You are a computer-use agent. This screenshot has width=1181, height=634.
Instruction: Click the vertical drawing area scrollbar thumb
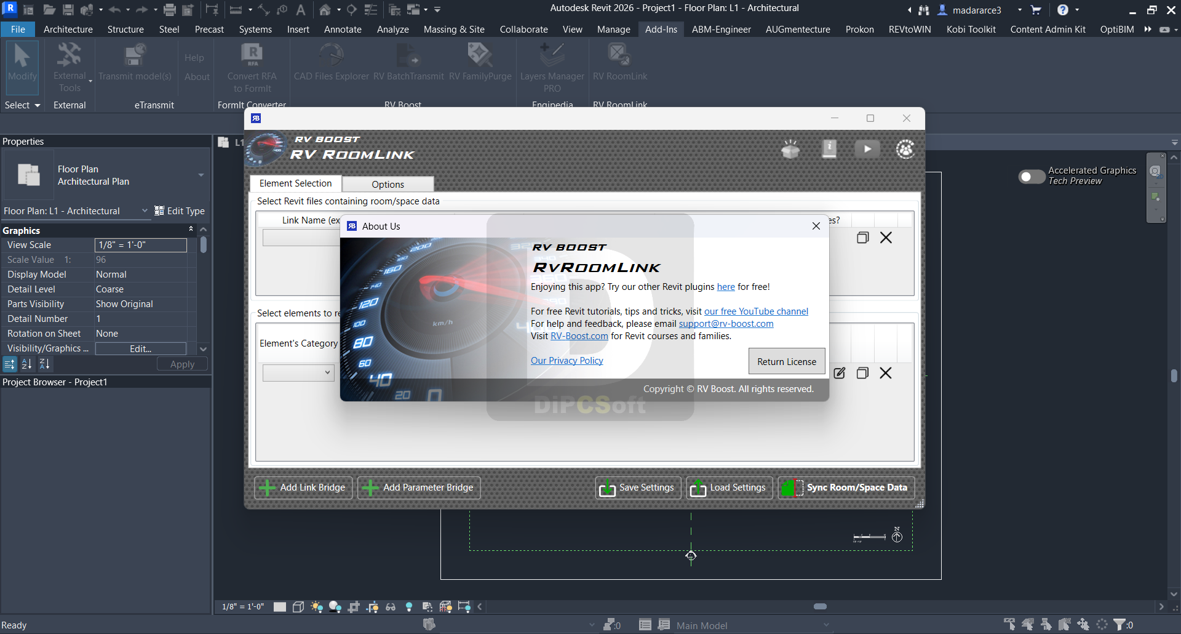coord(1174,375)
